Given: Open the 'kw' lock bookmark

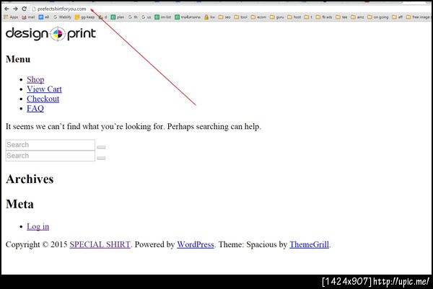Looking at the screenshot, I should click(x=209, y=17).
